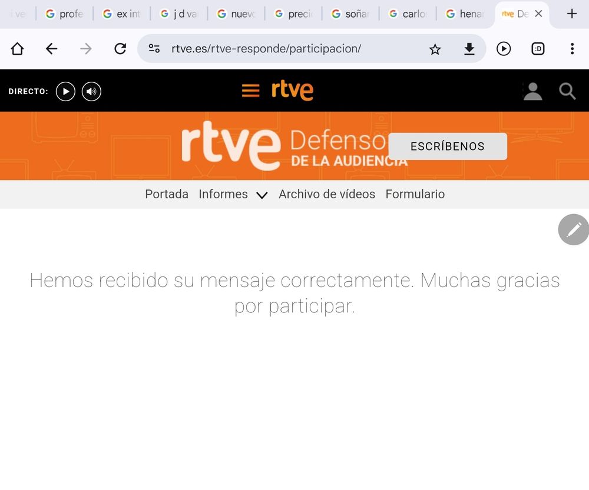Close the rtve Defensor tab
This screenshot has height=490, width=589.
point(538,14)
